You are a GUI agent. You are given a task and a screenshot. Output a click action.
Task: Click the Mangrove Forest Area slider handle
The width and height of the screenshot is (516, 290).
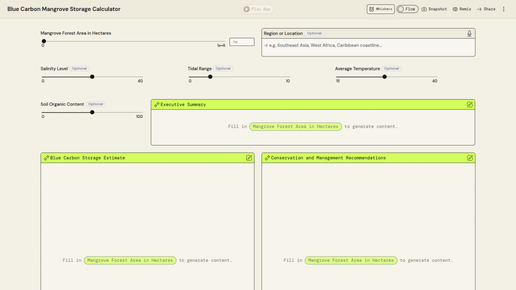click(44, 41)
